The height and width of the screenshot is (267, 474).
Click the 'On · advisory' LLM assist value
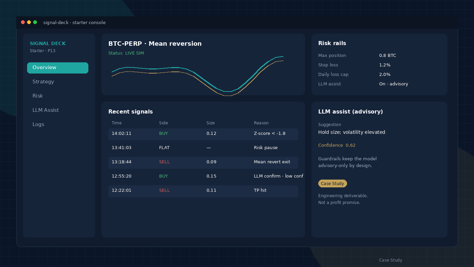[393, 84]
